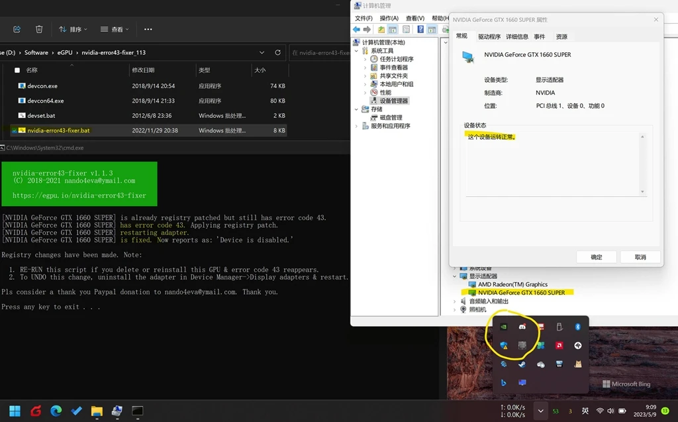Open the 排序 sort dropdown

coord(73,29)
